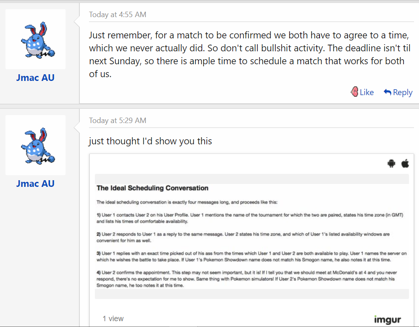This screenshot has width=419, height=327.
Task: Click 'The Ideal Scheduling Conversation' heading
Action: [152, 188]
